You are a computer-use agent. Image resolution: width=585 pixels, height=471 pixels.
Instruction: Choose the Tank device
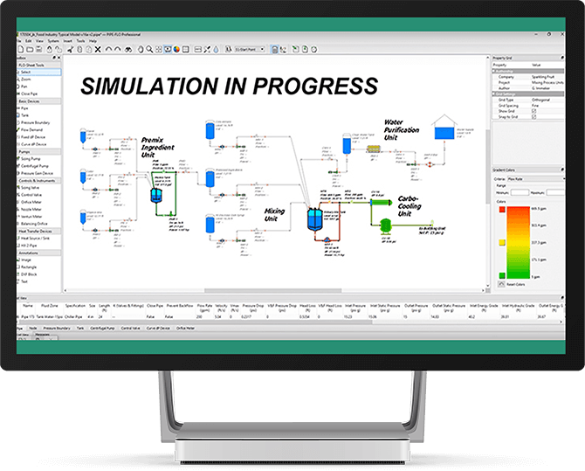[39, 114]
